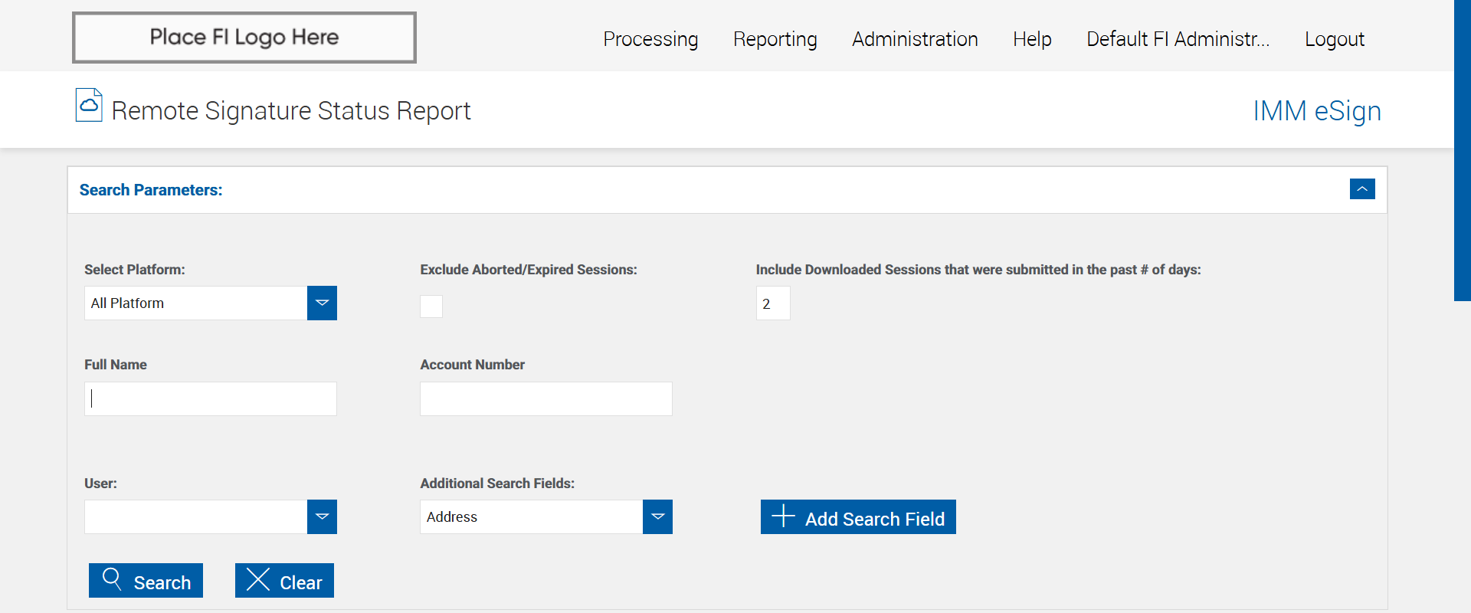Screen dimensions: 1471x613
Task: Open the Processing menu
Action: (x=650, y=39)
